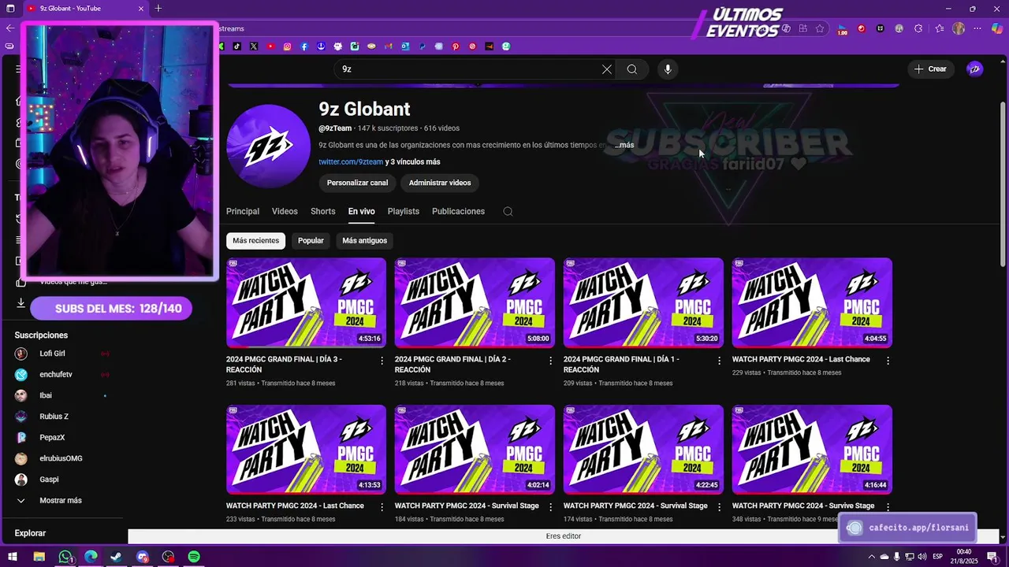Open the Edge Copilot icon in toolbar

[x=997, y=28]
